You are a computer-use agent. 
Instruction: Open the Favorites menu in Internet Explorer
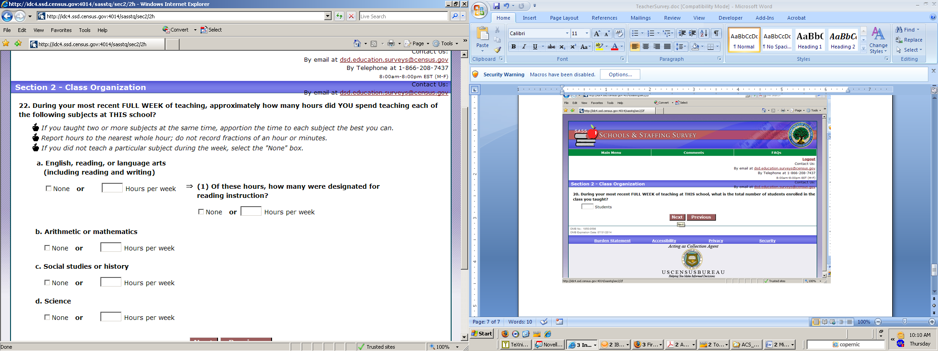pyautogui.click(x=61, y=30)
